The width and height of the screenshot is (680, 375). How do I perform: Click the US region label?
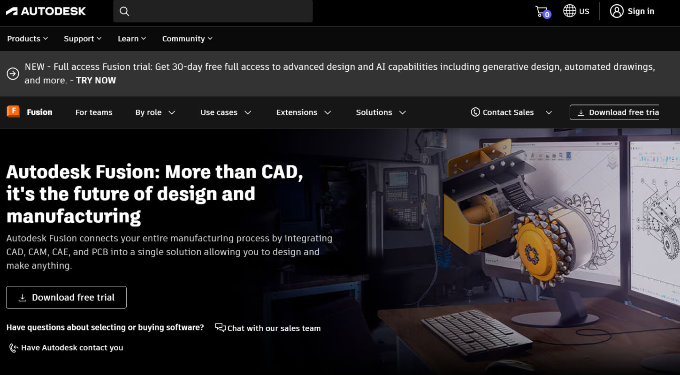pos(584,11)
